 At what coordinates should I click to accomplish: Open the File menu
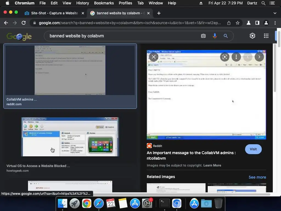tap(43, 3)
